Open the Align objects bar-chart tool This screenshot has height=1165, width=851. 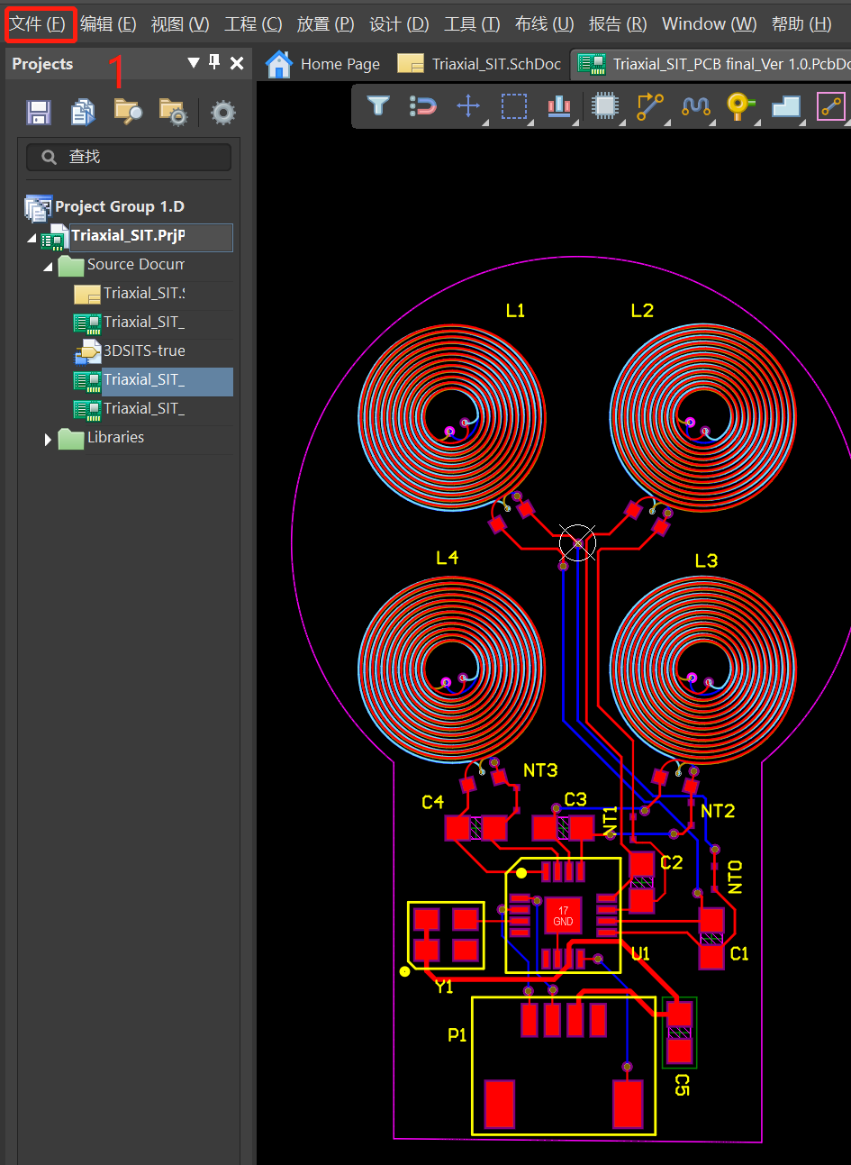(559, 106)
